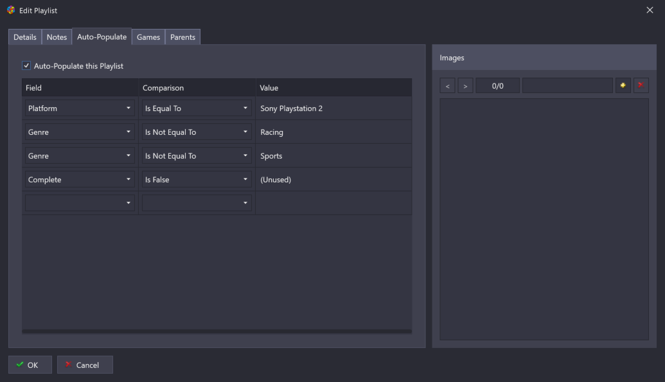This screenshot has height=382, width=665.
Task: Open the Platform field dropdown
Action: 80,109
